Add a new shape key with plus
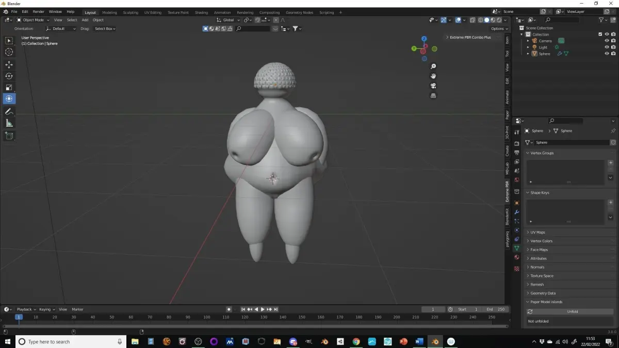Screen dimensions: 619x348 click(x=611, y=202)
